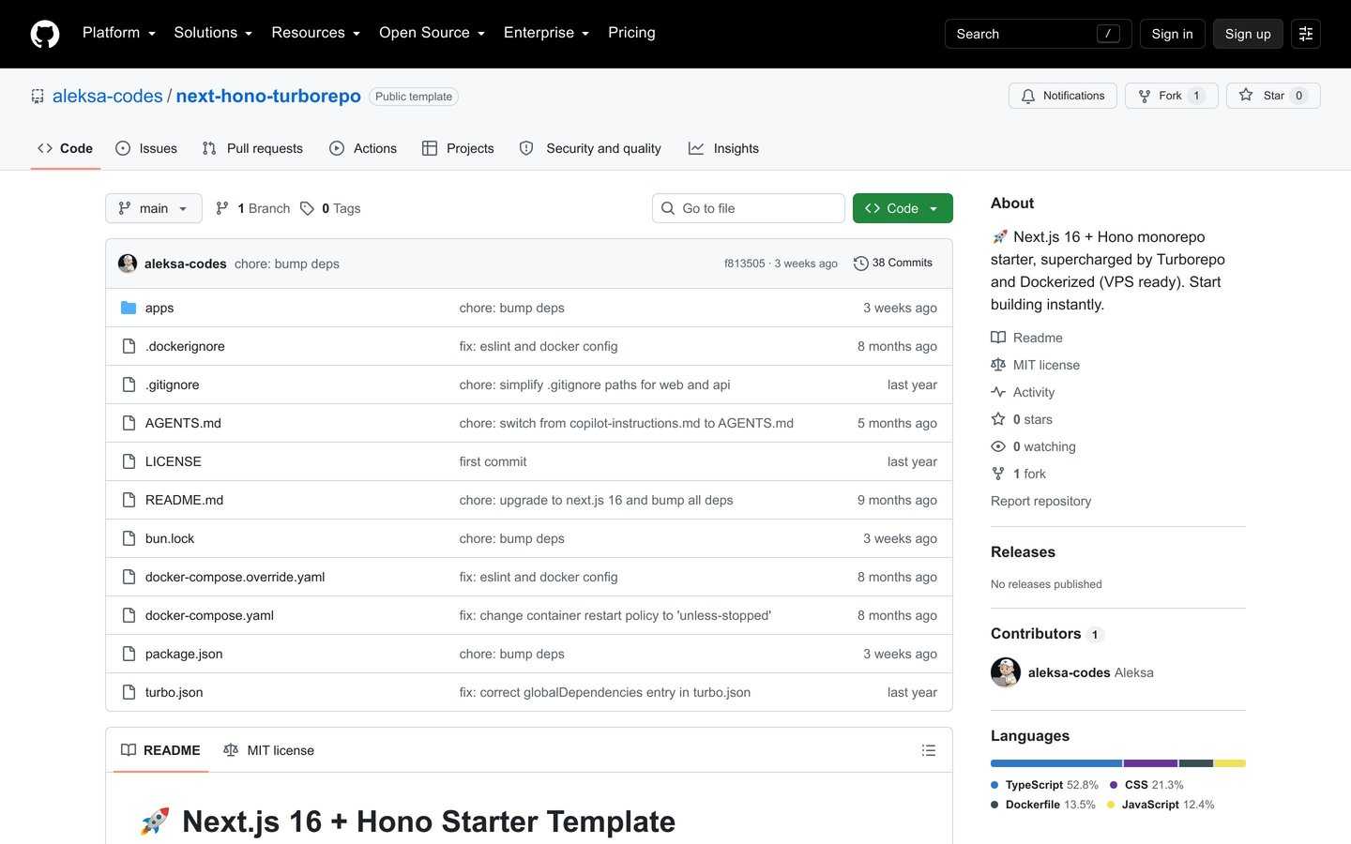Open commit hash f813505
1351x844 pixels.
(745, 264)
